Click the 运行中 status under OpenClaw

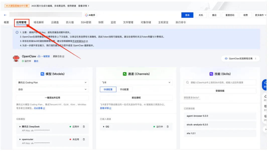point(26,61)
